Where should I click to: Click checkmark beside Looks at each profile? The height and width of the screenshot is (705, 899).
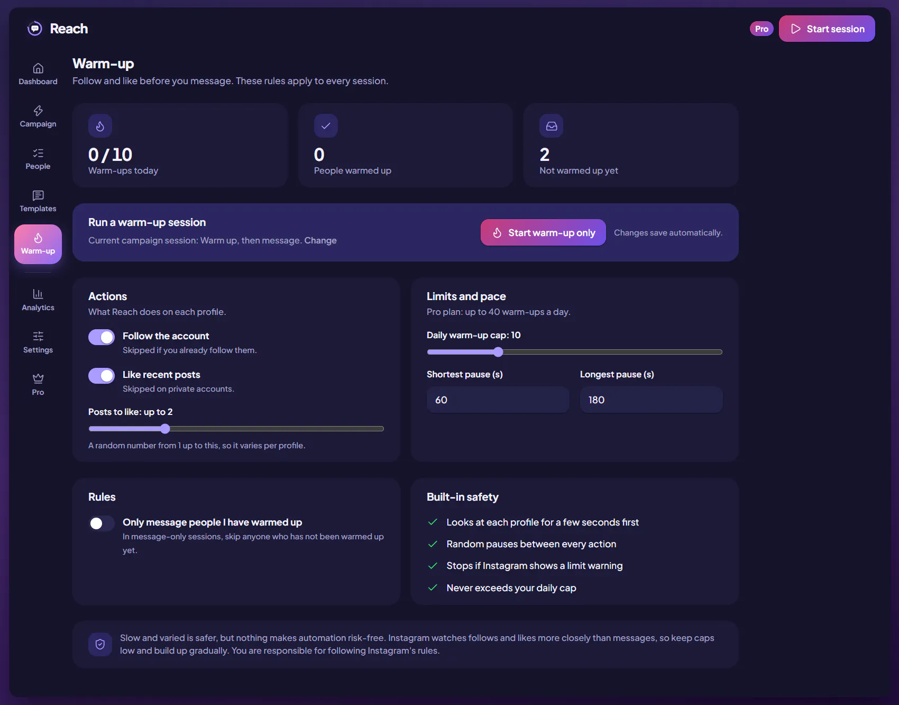433,522
